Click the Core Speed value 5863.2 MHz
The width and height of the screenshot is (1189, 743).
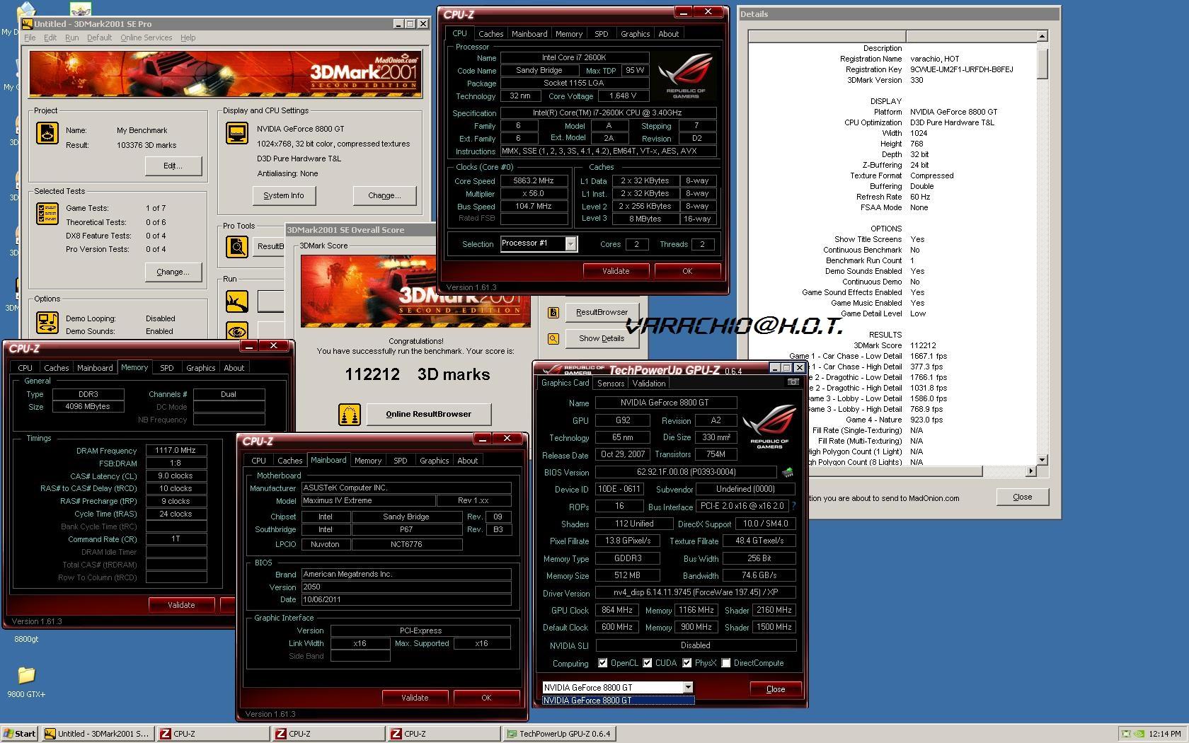[x=534, y=181]
